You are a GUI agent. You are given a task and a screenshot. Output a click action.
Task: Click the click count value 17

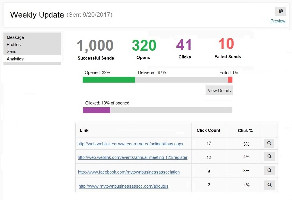point(209,143)
